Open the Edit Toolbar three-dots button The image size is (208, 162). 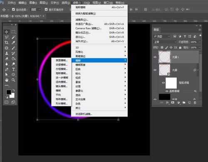[6, 85]
